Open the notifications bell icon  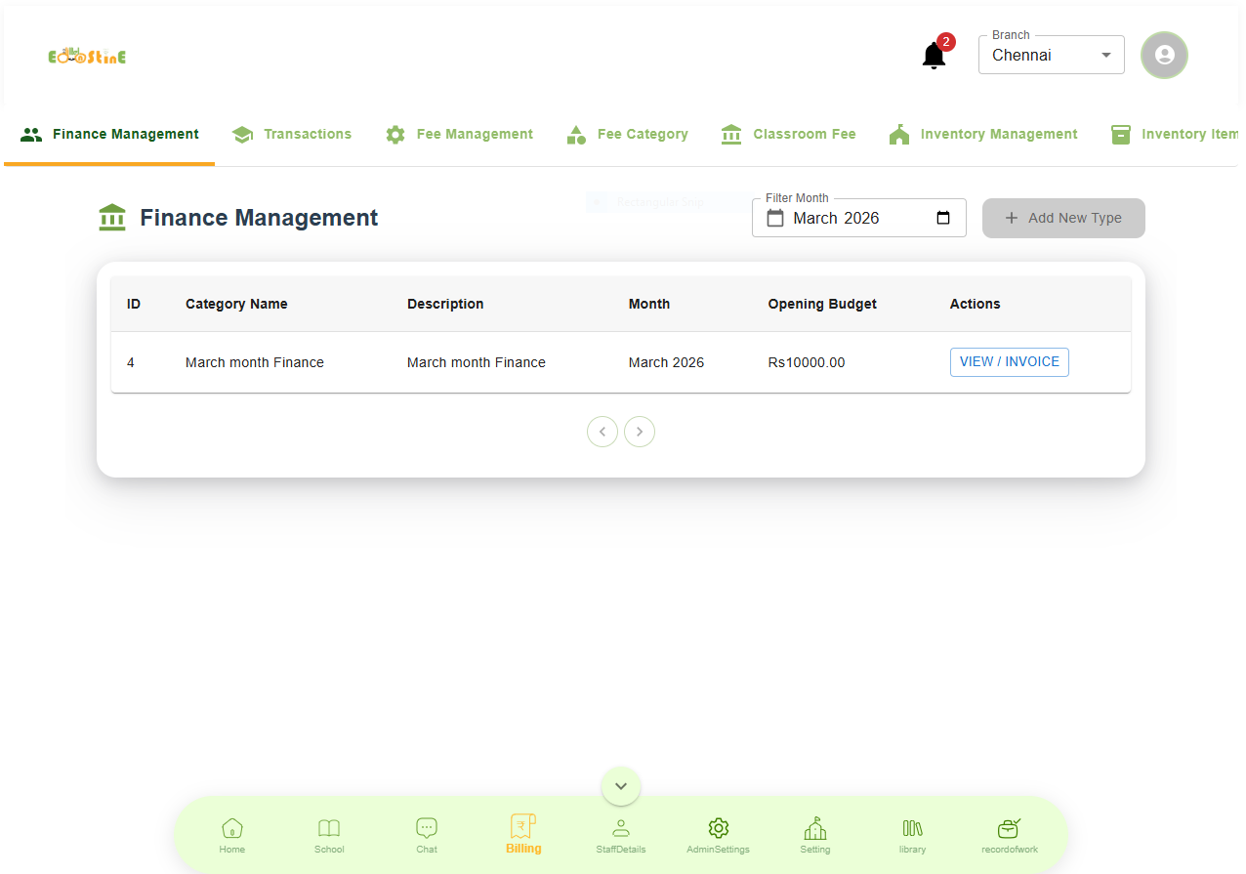point(934,56)
